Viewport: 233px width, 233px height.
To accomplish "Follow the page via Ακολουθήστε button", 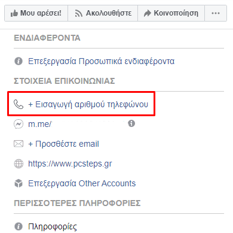I will tap(103, 13).
